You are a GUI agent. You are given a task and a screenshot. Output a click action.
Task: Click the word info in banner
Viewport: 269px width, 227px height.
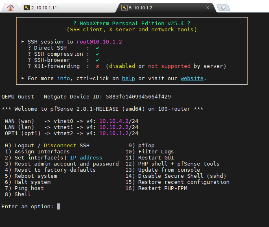63,79
